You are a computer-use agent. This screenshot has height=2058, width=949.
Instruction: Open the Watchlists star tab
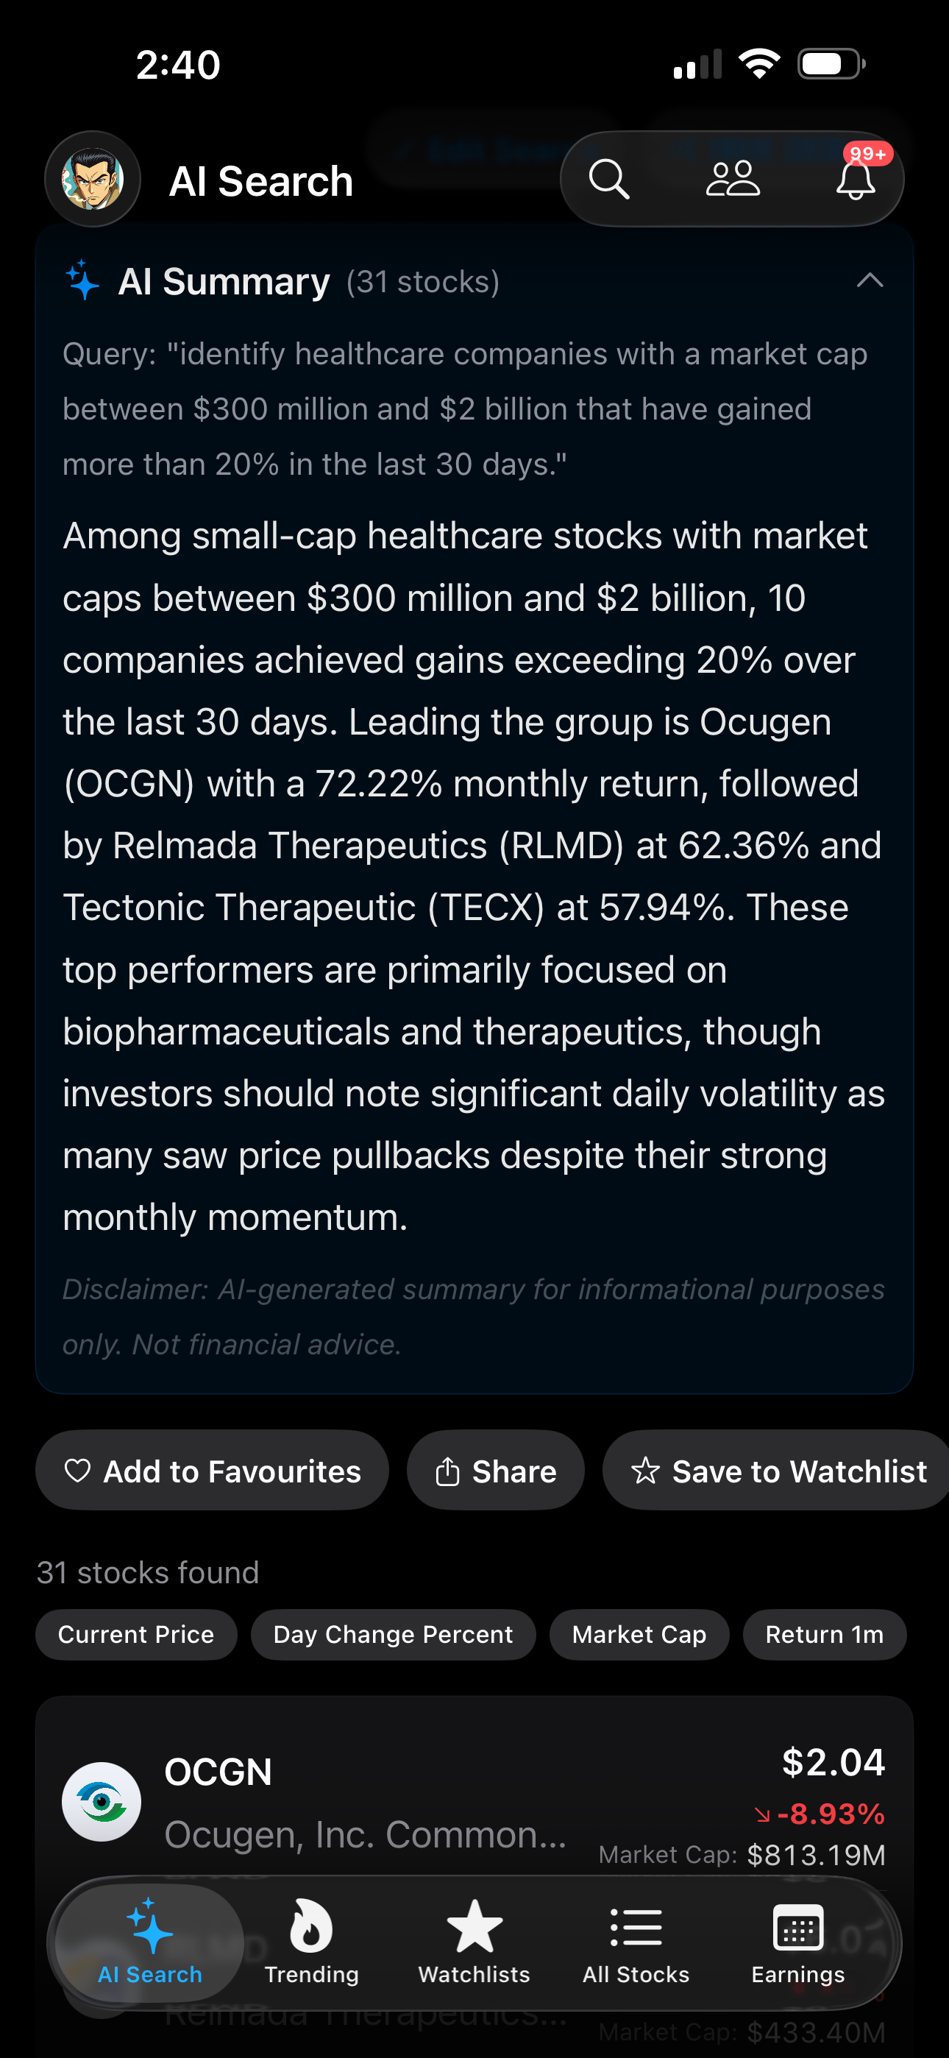coord(474,1943)
